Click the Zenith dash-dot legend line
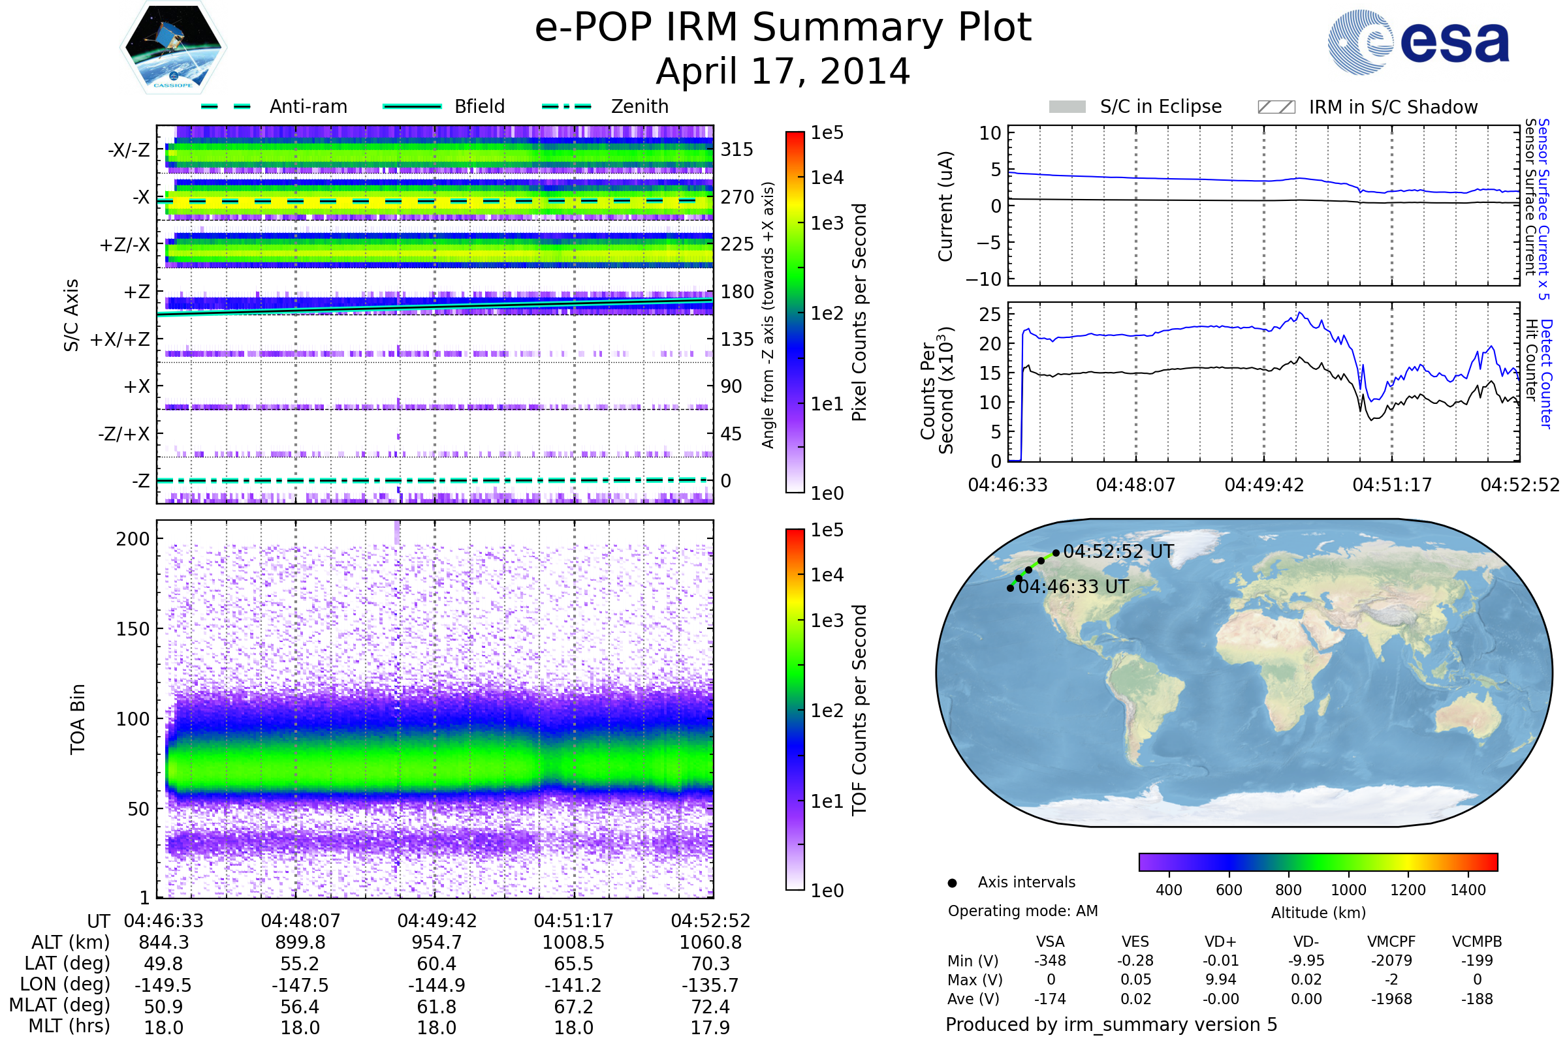This screenshot has width=1567, height=1044. [x=567, y=106]
